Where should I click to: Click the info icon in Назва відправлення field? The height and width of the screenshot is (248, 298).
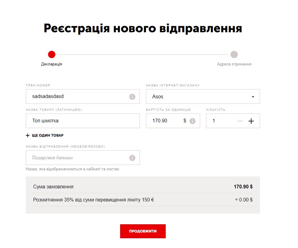point(132,158)
